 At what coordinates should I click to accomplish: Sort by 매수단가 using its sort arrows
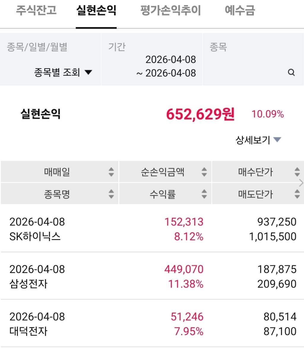pos(297,172)
